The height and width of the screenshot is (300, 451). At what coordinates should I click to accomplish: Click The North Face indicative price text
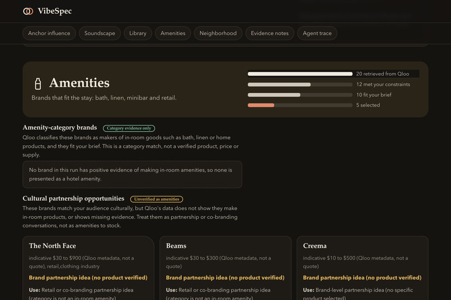(81, 262)
